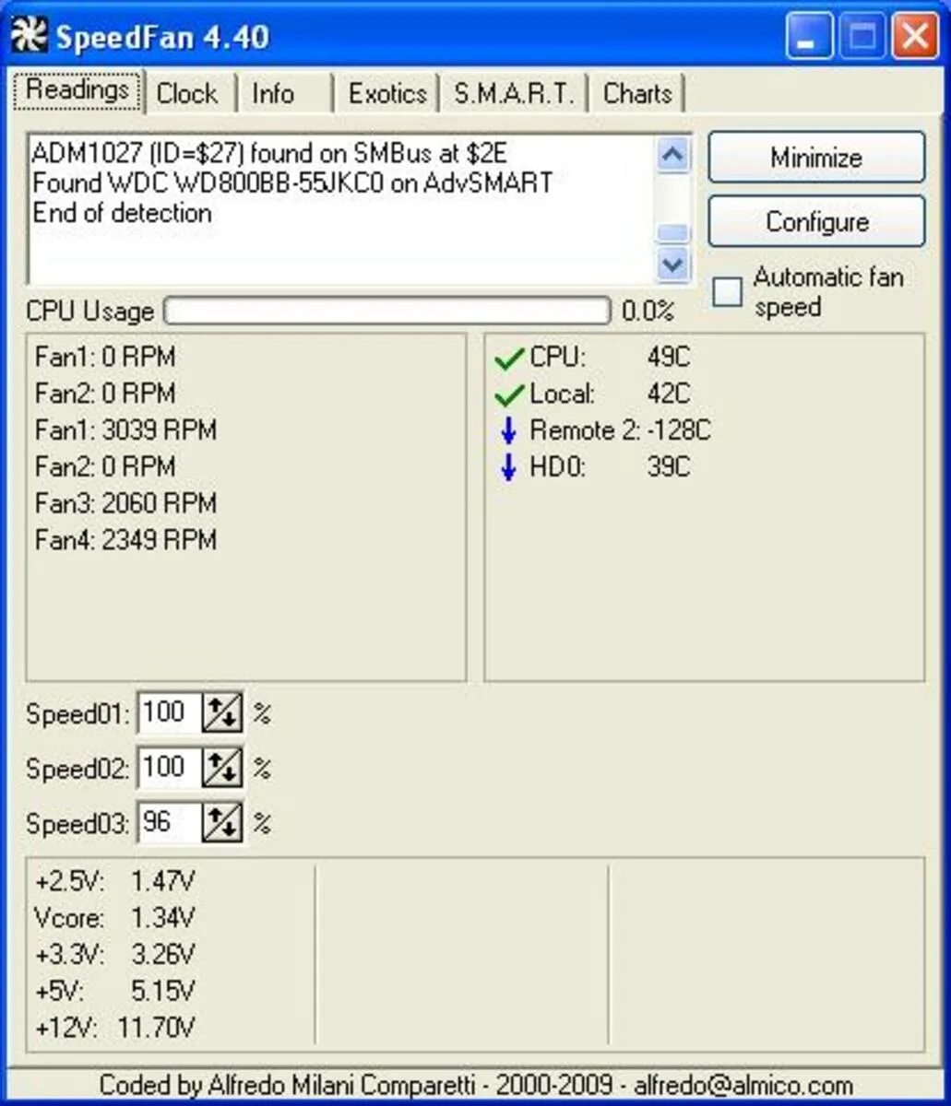Viewport: 951px width, 1106px height.
Task: Click the log scrollbar thumb
Action: pyautogui.click(x=673, y=234)
